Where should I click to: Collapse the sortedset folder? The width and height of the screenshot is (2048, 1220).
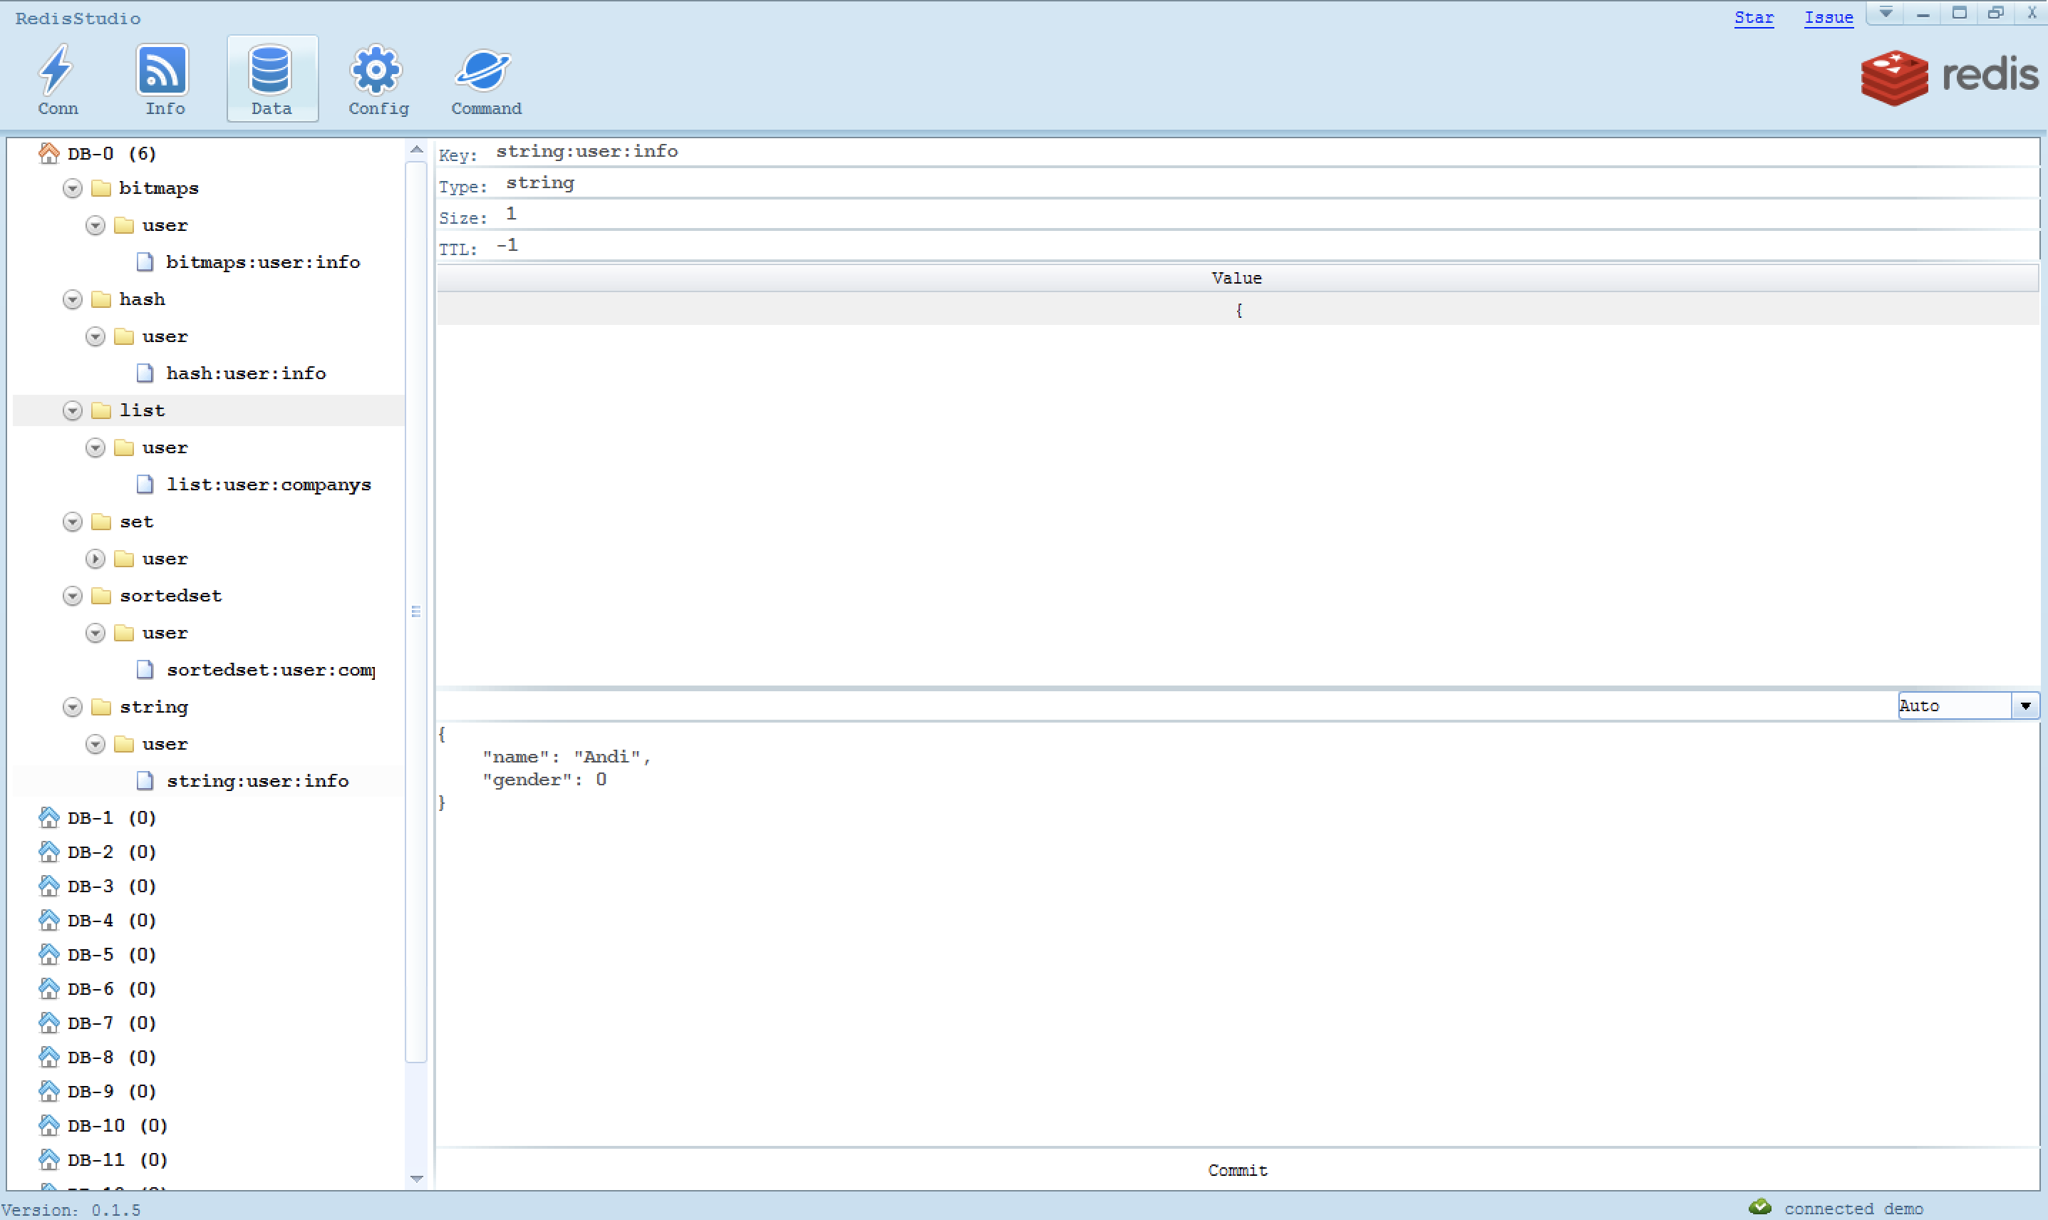72,596
